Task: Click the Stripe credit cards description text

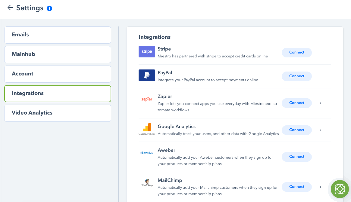Action: click(213, 56)
